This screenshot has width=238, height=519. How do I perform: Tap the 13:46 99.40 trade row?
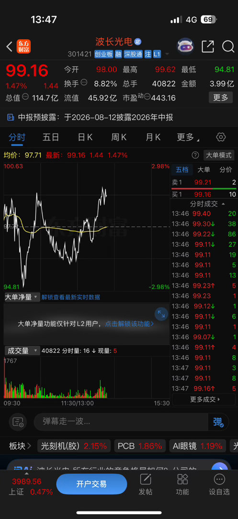pos(204,213)
